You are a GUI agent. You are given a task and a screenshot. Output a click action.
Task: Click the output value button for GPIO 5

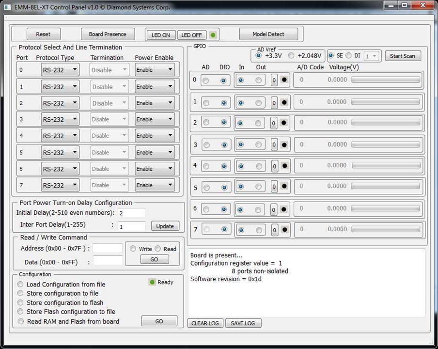(274, 187)
